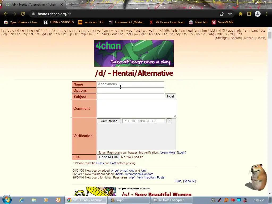Screen dimensions: 272x204
Task: Close the 4chan browser tab
Action: click(x=61, y=5)
